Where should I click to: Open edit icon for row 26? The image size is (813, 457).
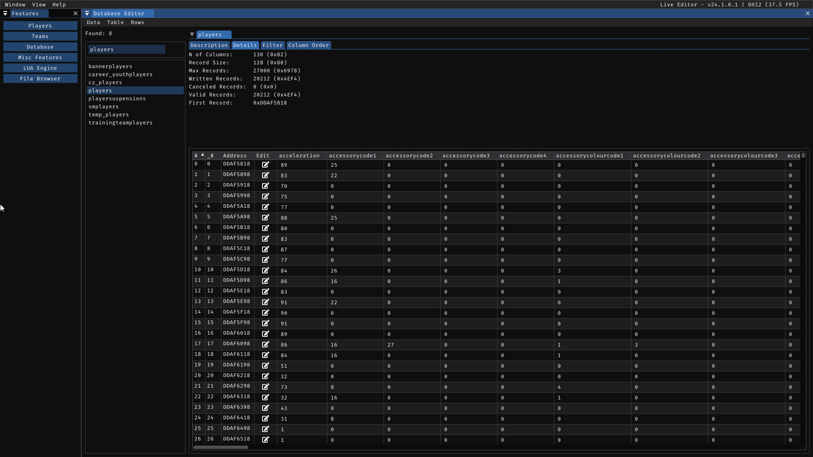265,440
